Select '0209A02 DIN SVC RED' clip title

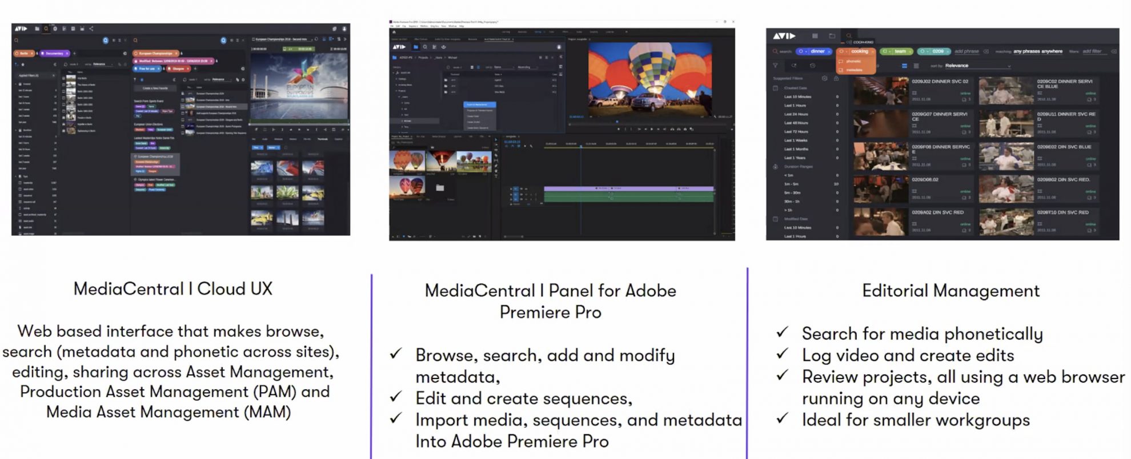pyautogui.click(x=937, y=212)
